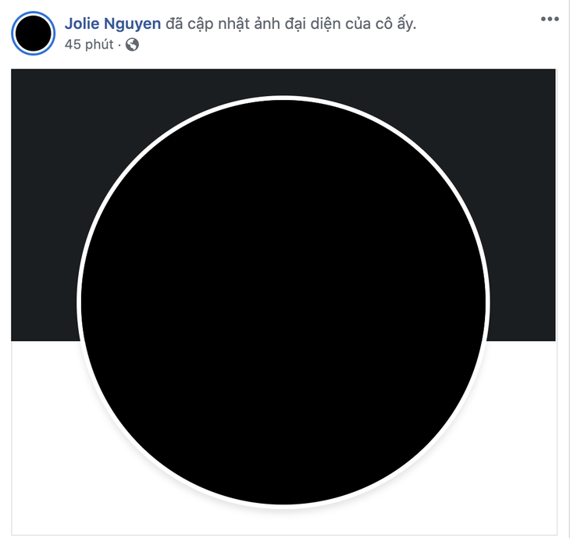
Task: Select the word "Jolie" in the post header
Action: 82,24
